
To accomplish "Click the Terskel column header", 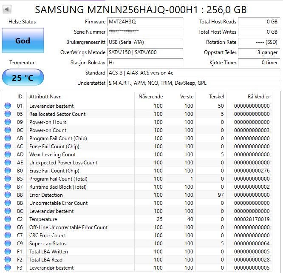I will 211,96.
